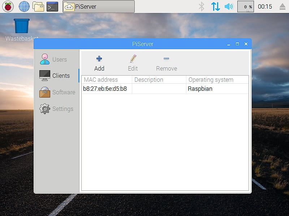Open the network connections tray icon
This screenshot has width=289, height=216.
click(x=215, y=6)
